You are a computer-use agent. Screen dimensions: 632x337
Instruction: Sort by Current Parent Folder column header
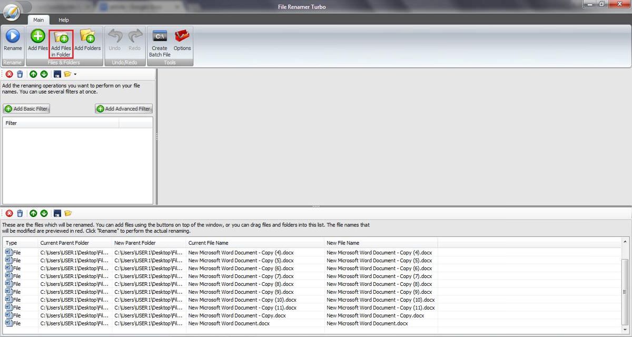pos(75,243)
